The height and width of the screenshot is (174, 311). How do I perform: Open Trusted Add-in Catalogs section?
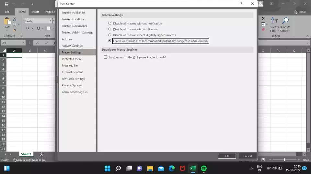point(77,33)
